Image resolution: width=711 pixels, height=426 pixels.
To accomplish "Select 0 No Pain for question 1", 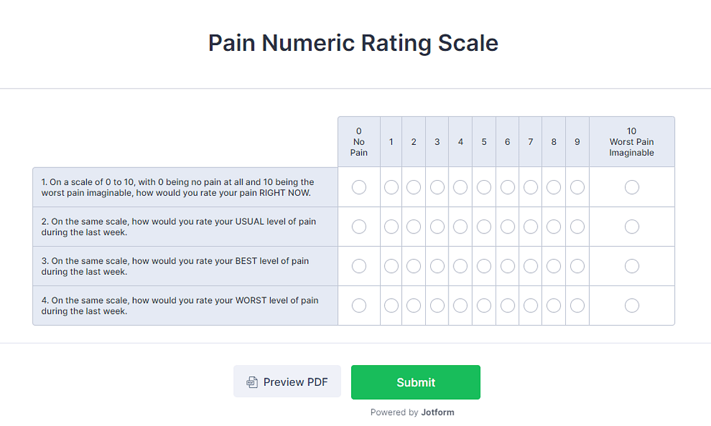I will click(359, 186).
